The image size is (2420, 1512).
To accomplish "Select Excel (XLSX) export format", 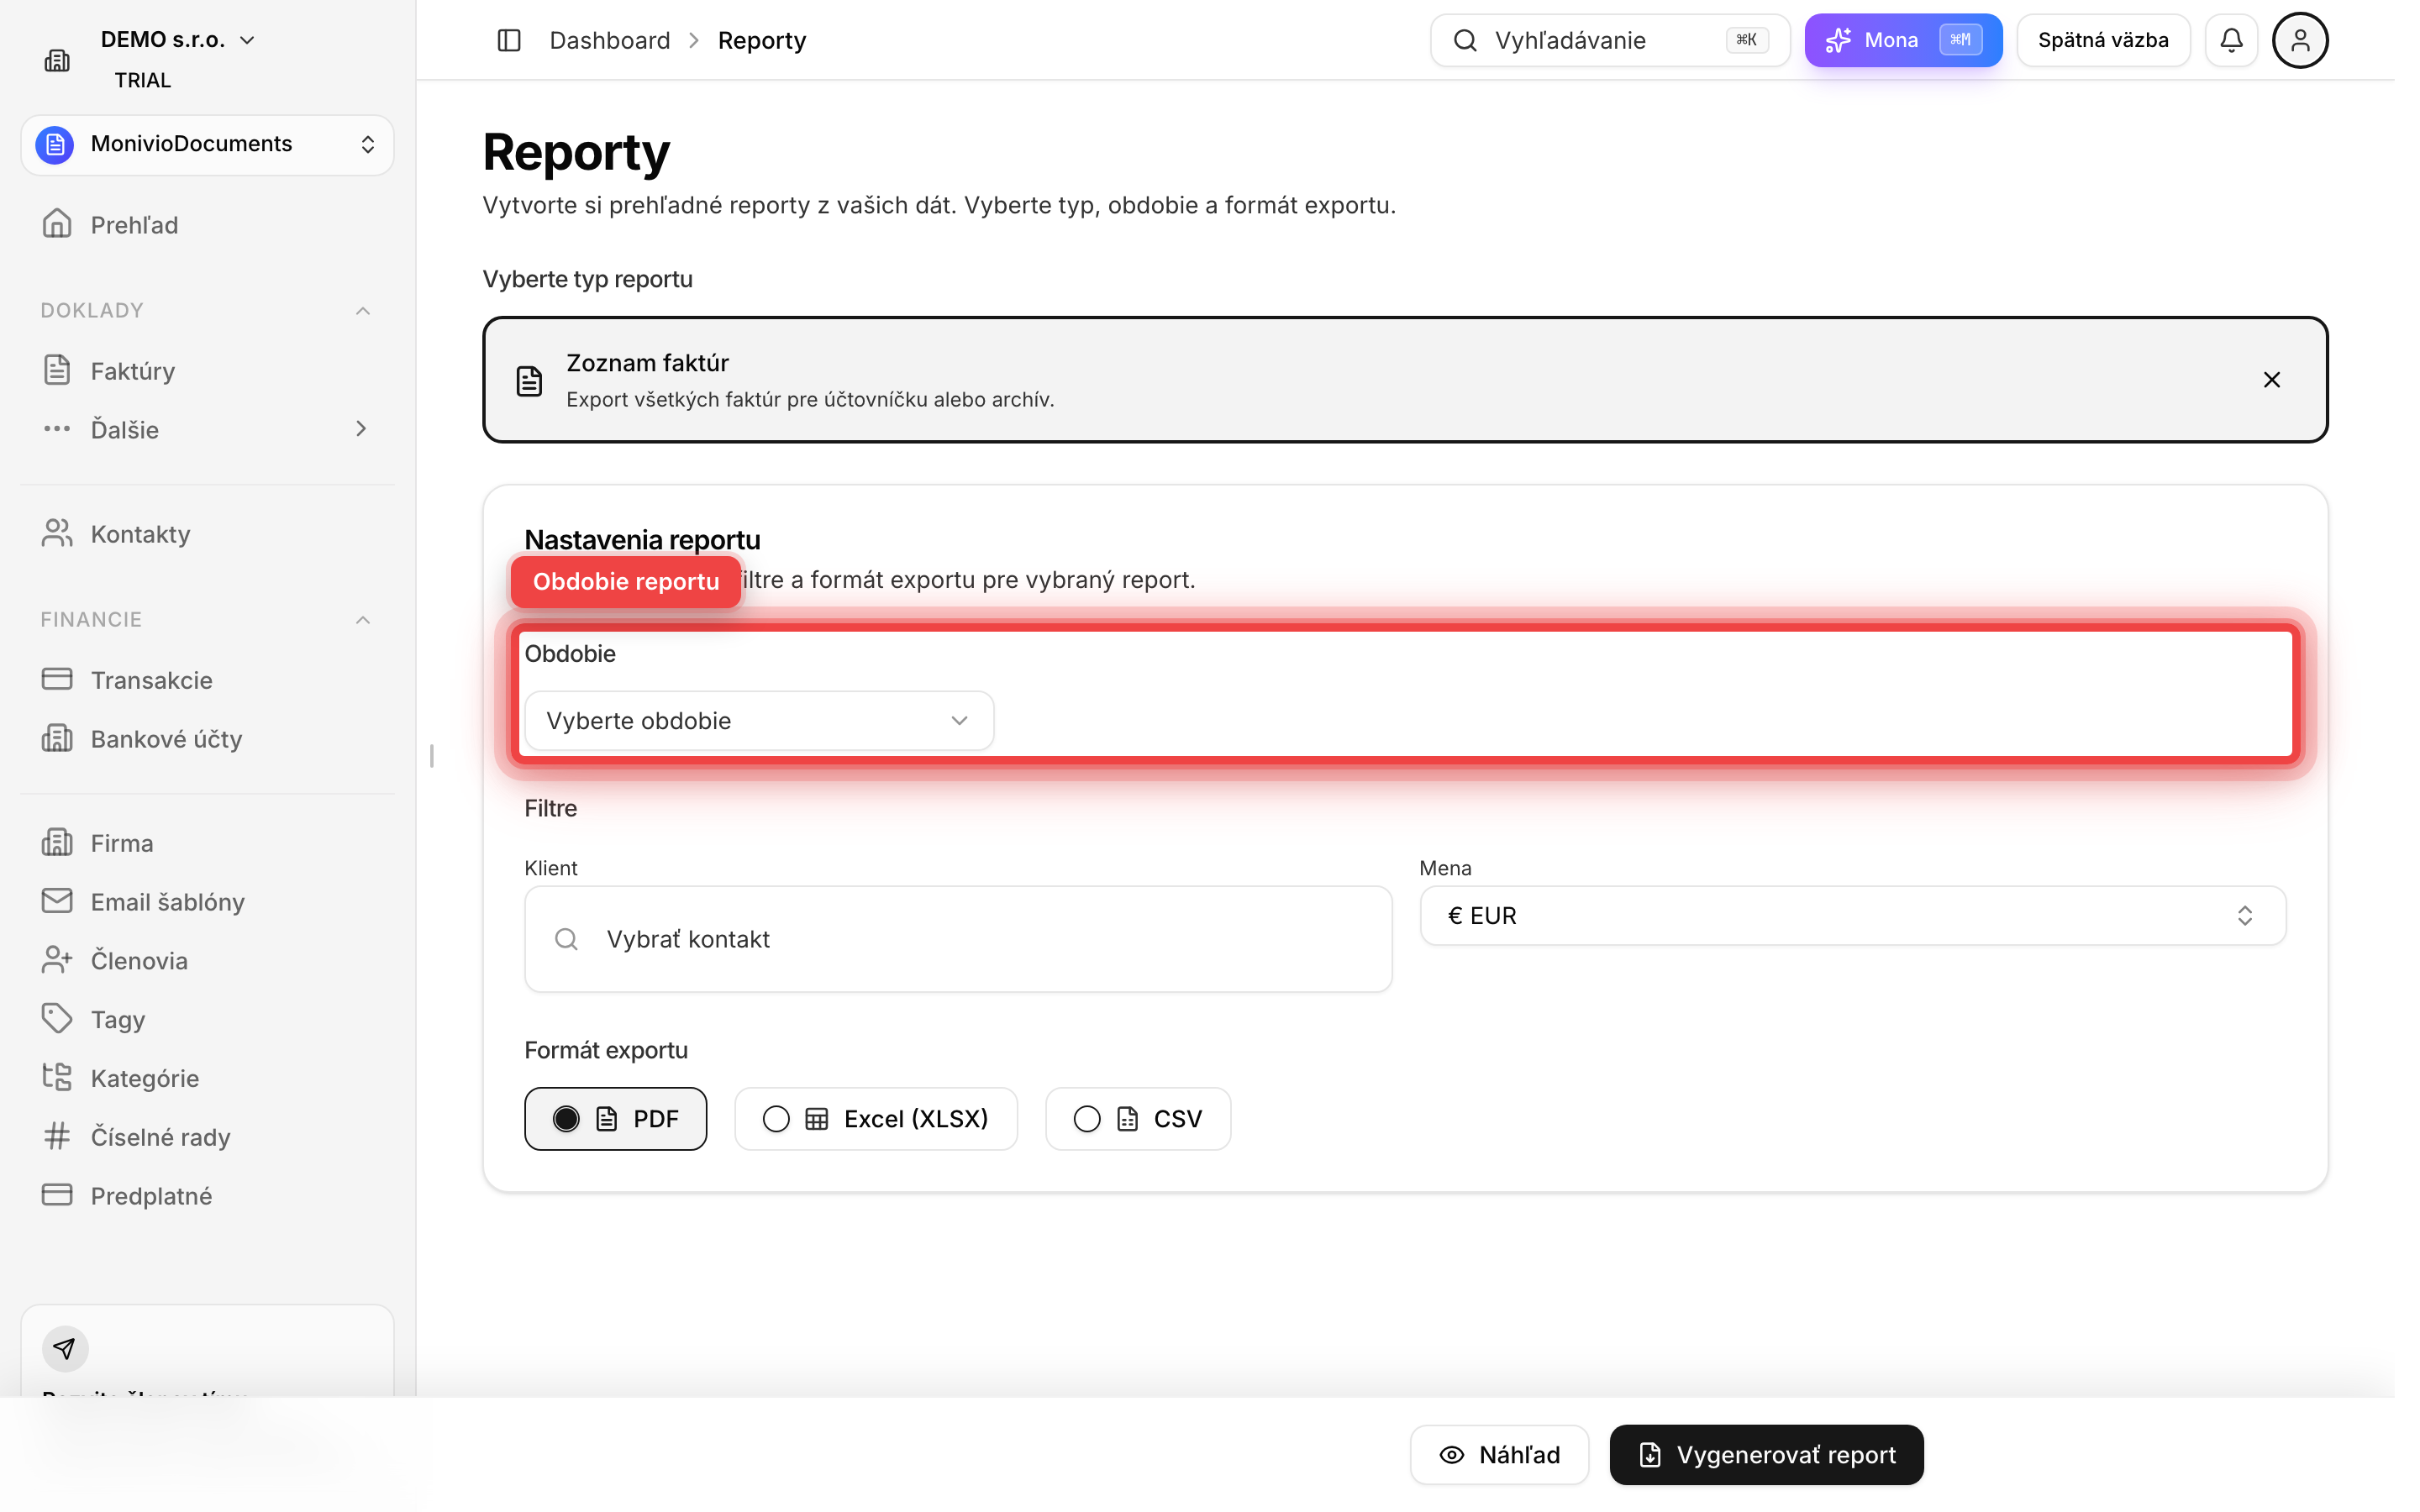I will pyautogui.click(x=876, y=1119).
